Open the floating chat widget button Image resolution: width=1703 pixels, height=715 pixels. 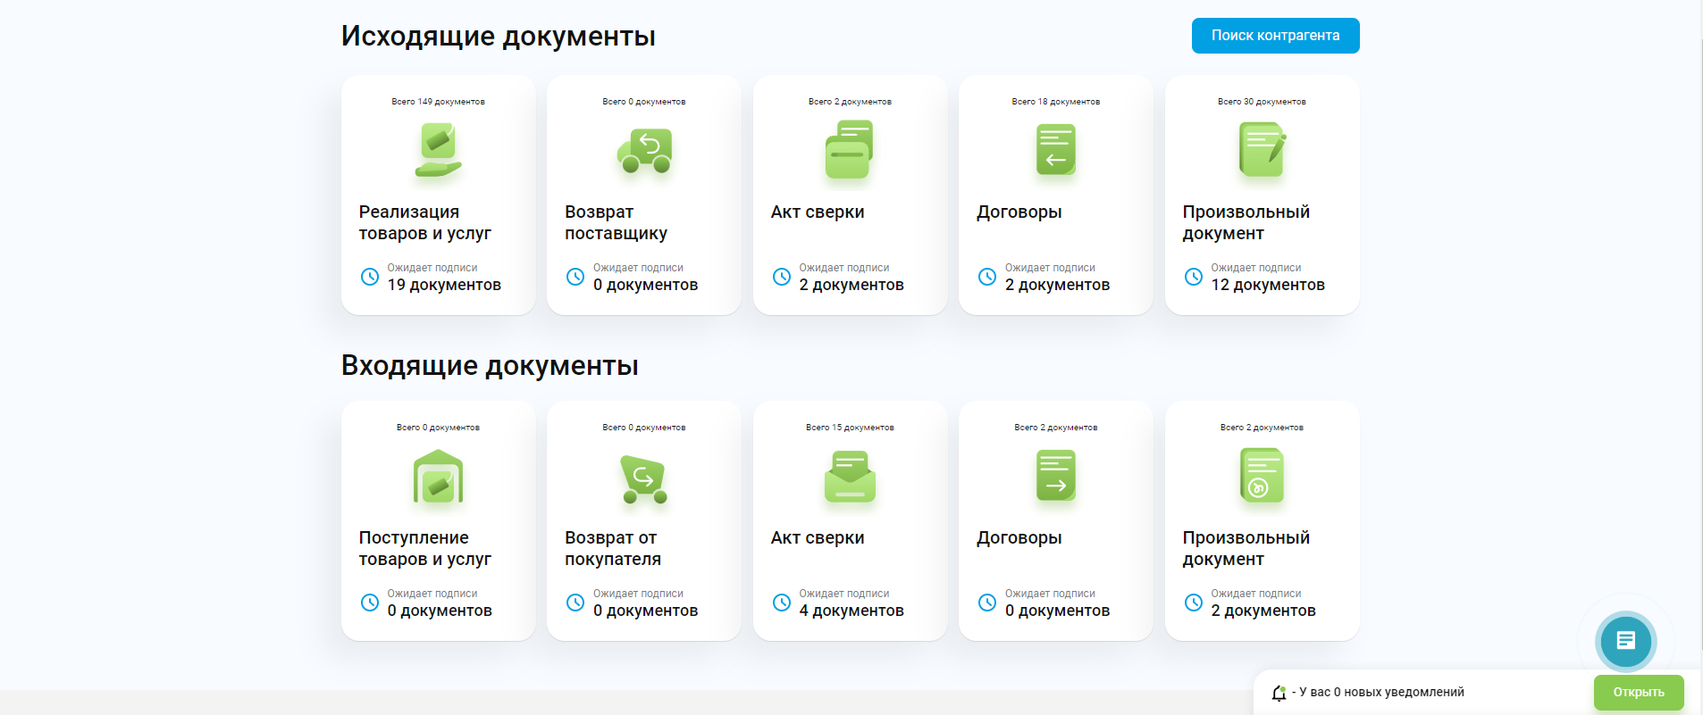click(x=1625, y=640)
